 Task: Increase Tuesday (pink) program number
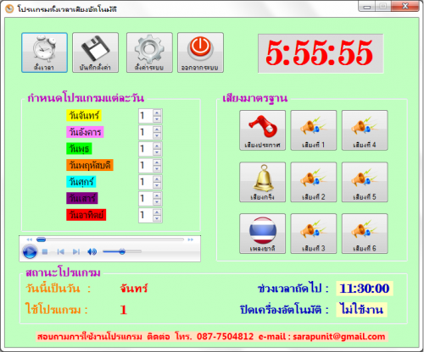tap(157, 129)
